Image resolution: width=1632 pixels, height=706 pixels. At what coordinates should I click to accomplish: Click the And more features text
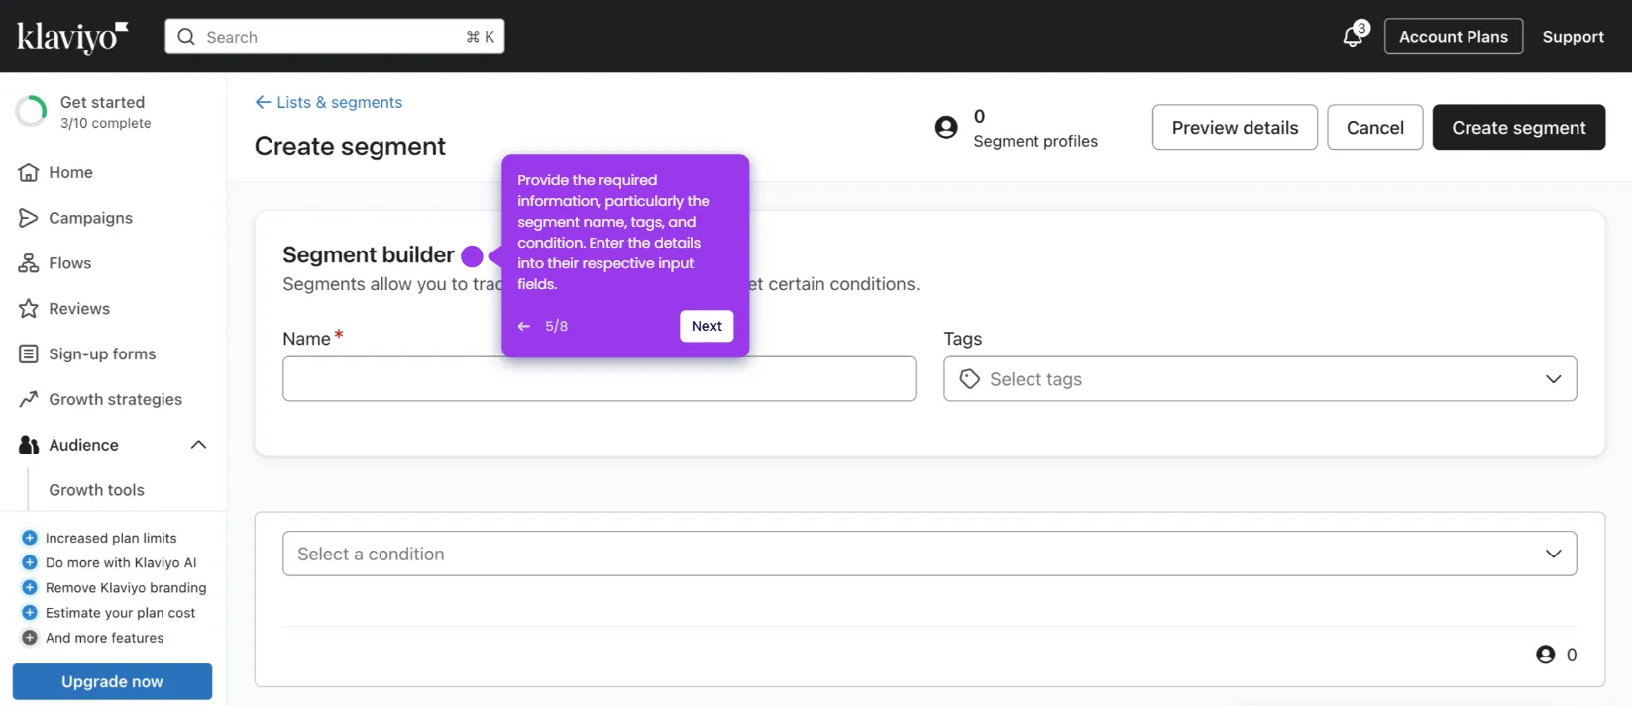point(105,638)
